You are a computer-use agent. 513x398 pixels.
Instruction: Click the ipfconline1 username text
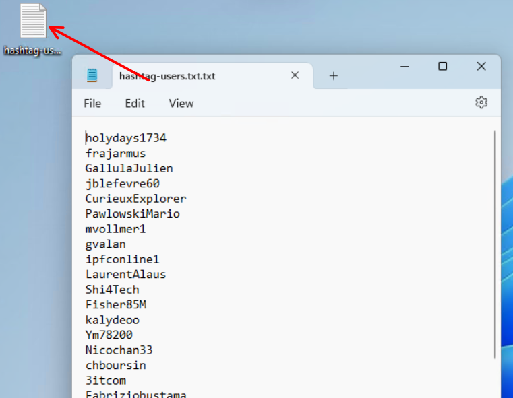click(122, 259)
